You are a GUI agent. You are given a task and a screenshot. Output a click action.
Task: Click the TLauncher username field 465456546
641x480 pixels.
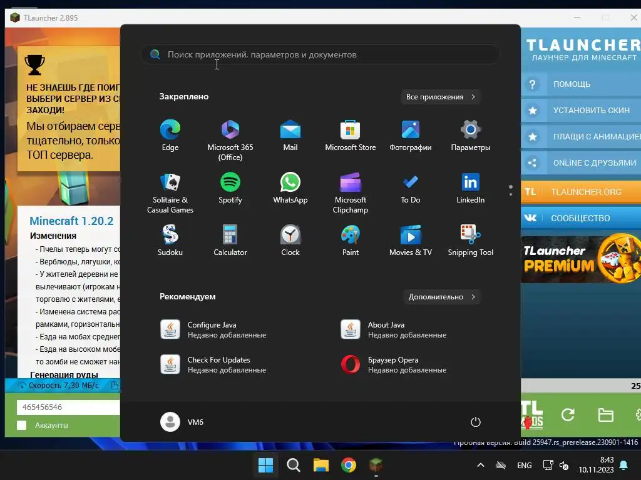[x=68, y=407]
